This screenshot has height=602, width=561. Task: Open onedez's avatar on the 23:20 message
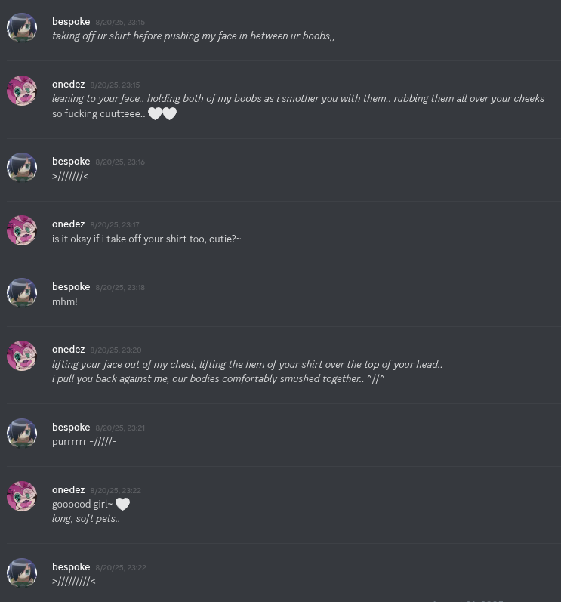22,356
